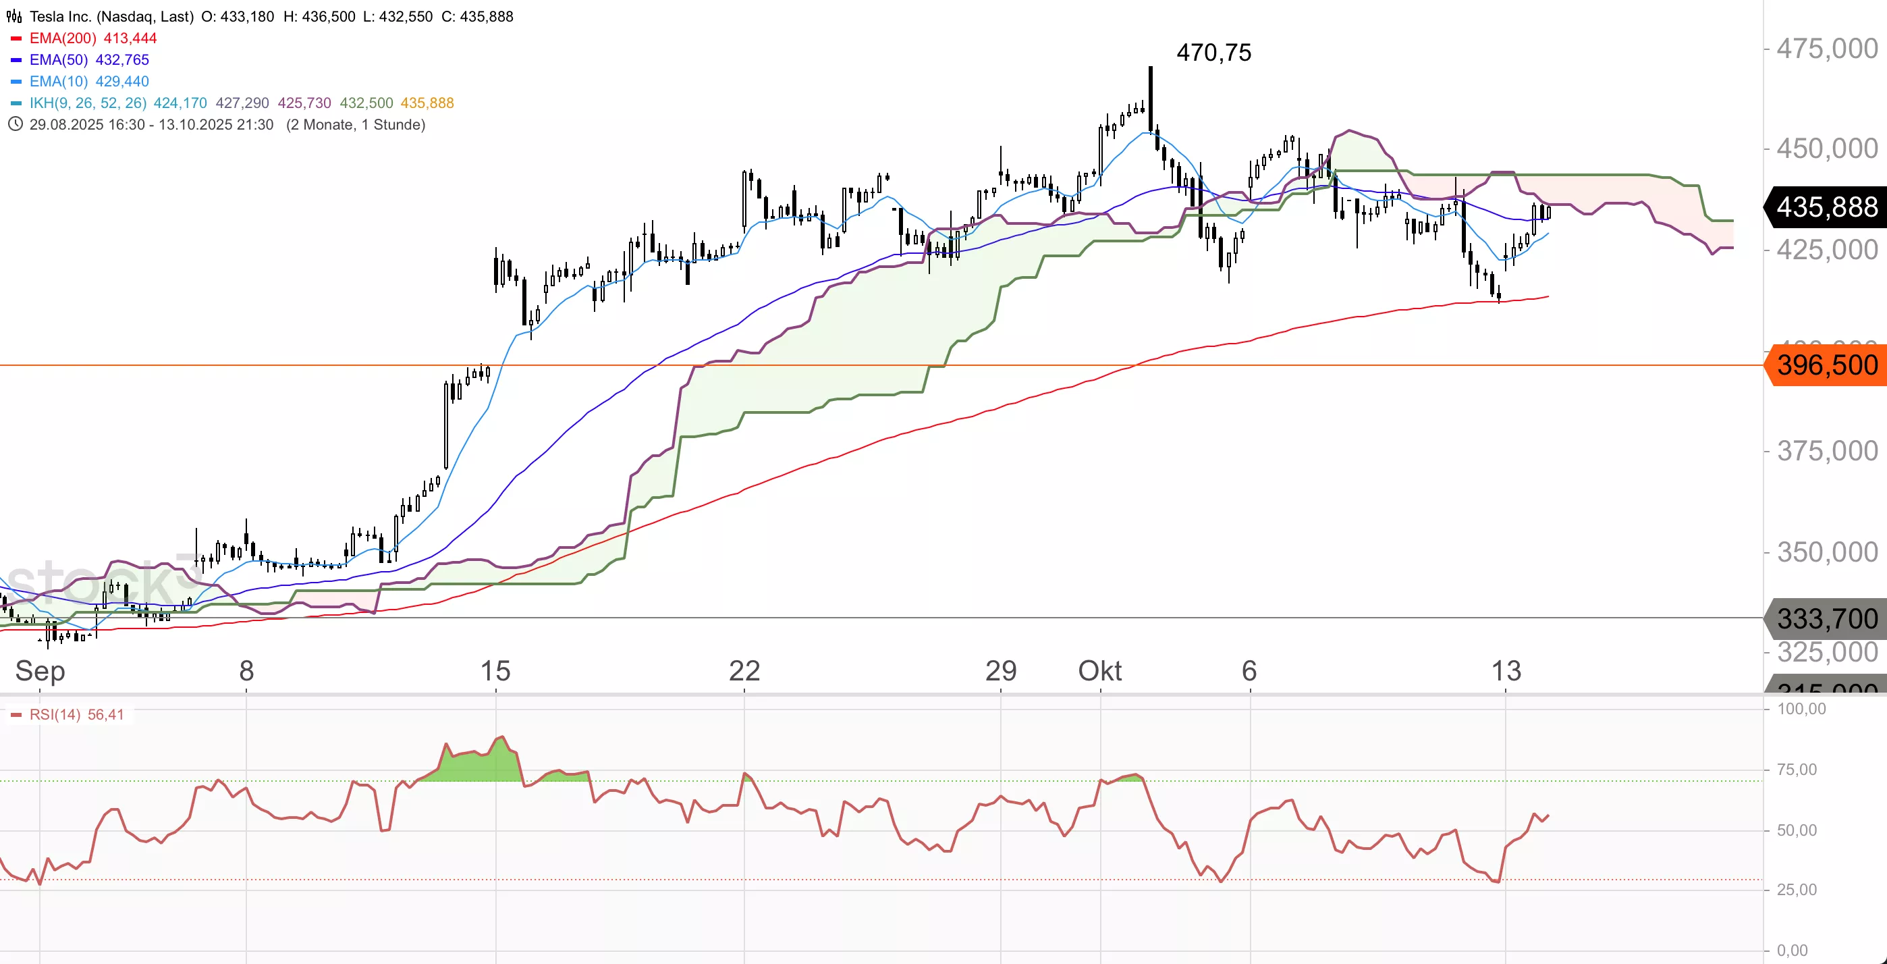Click the 15 date marker on the time axis

495,670
